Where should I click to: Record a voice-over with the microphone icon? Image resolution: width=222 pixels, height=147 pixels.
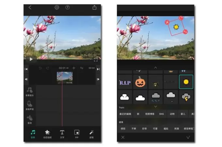[30, 106]
